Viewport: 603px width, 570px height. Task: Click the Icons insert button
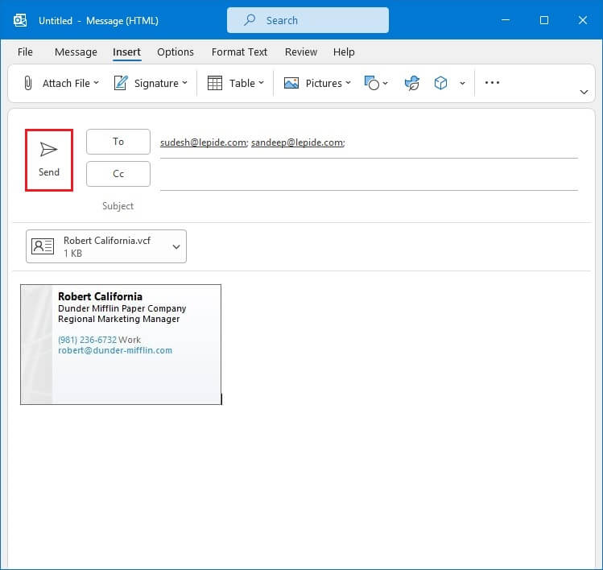tap(412, 83)
